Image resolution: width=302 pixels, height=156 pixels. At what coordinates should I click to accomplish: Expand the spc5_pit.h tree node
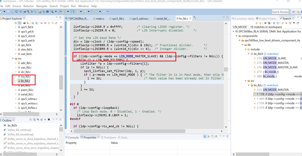coord(16,31)
